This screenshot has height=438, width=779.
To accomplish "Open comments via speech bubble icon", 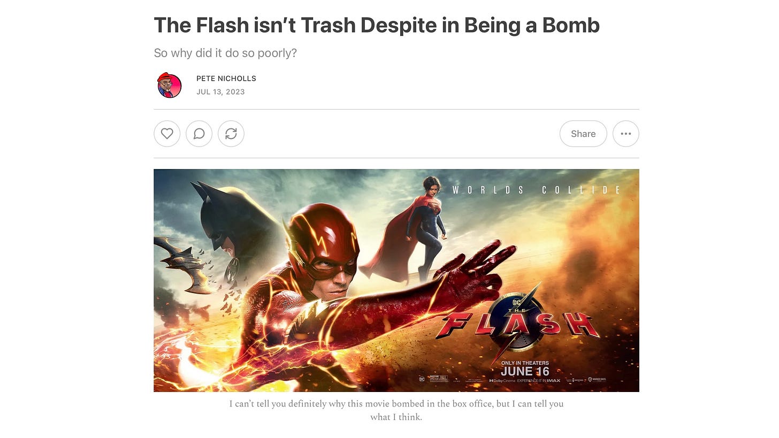I will [199, 134].
